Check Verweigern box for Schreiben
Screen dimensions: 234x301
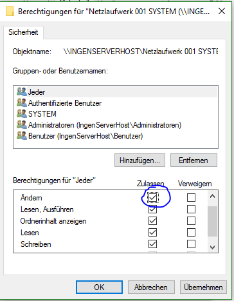point(191,244)
